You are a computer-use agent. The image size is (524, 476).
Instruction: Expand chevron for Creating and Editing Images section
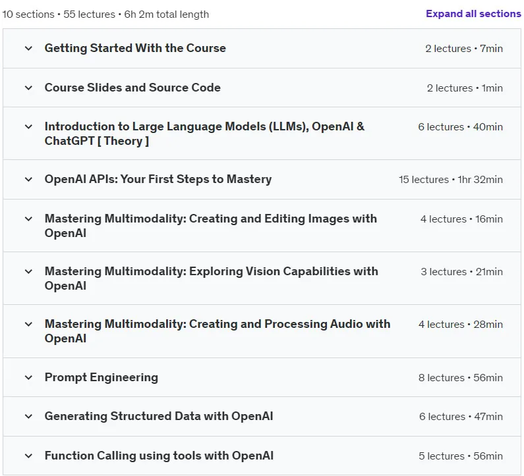click(x=29, y=219)
